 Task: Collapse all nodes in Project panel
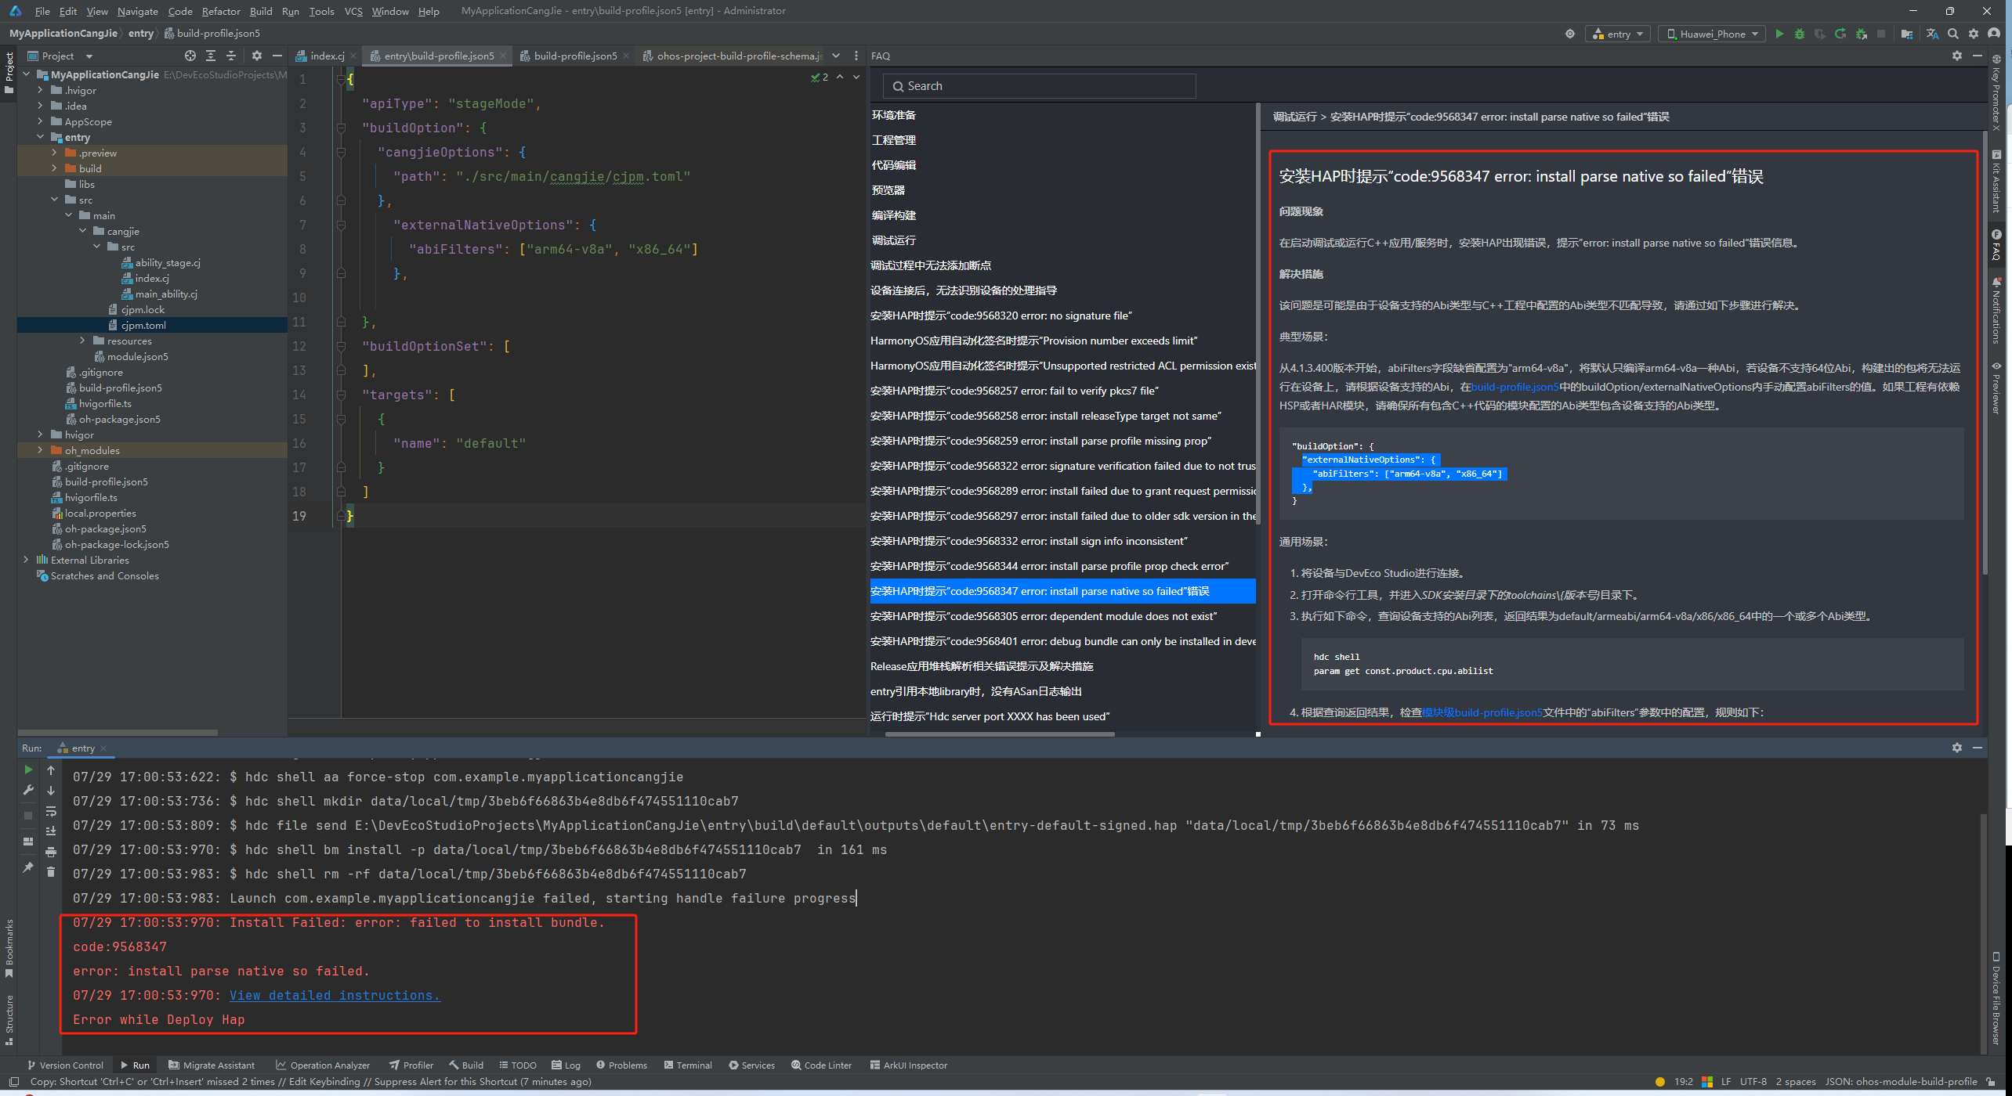coord(231,56)
